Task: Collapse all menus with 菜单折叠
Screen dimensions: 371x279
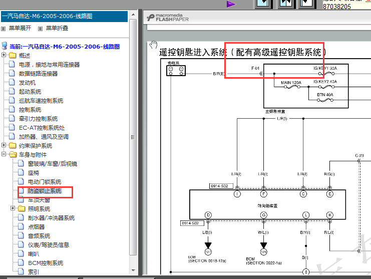Action: 57,28
